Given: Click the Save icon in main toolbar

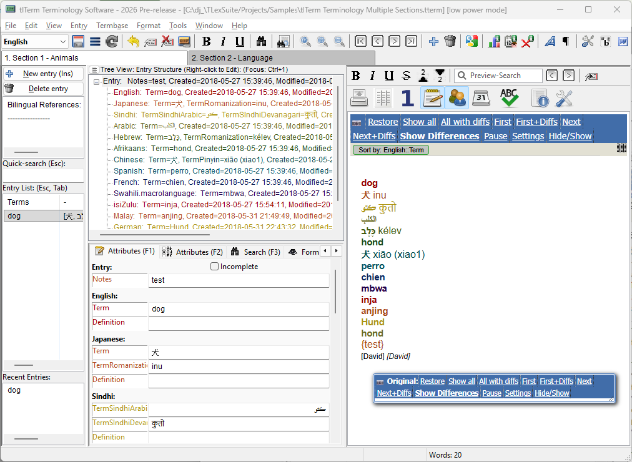Looking at the screenshot, I should [78, 41].
